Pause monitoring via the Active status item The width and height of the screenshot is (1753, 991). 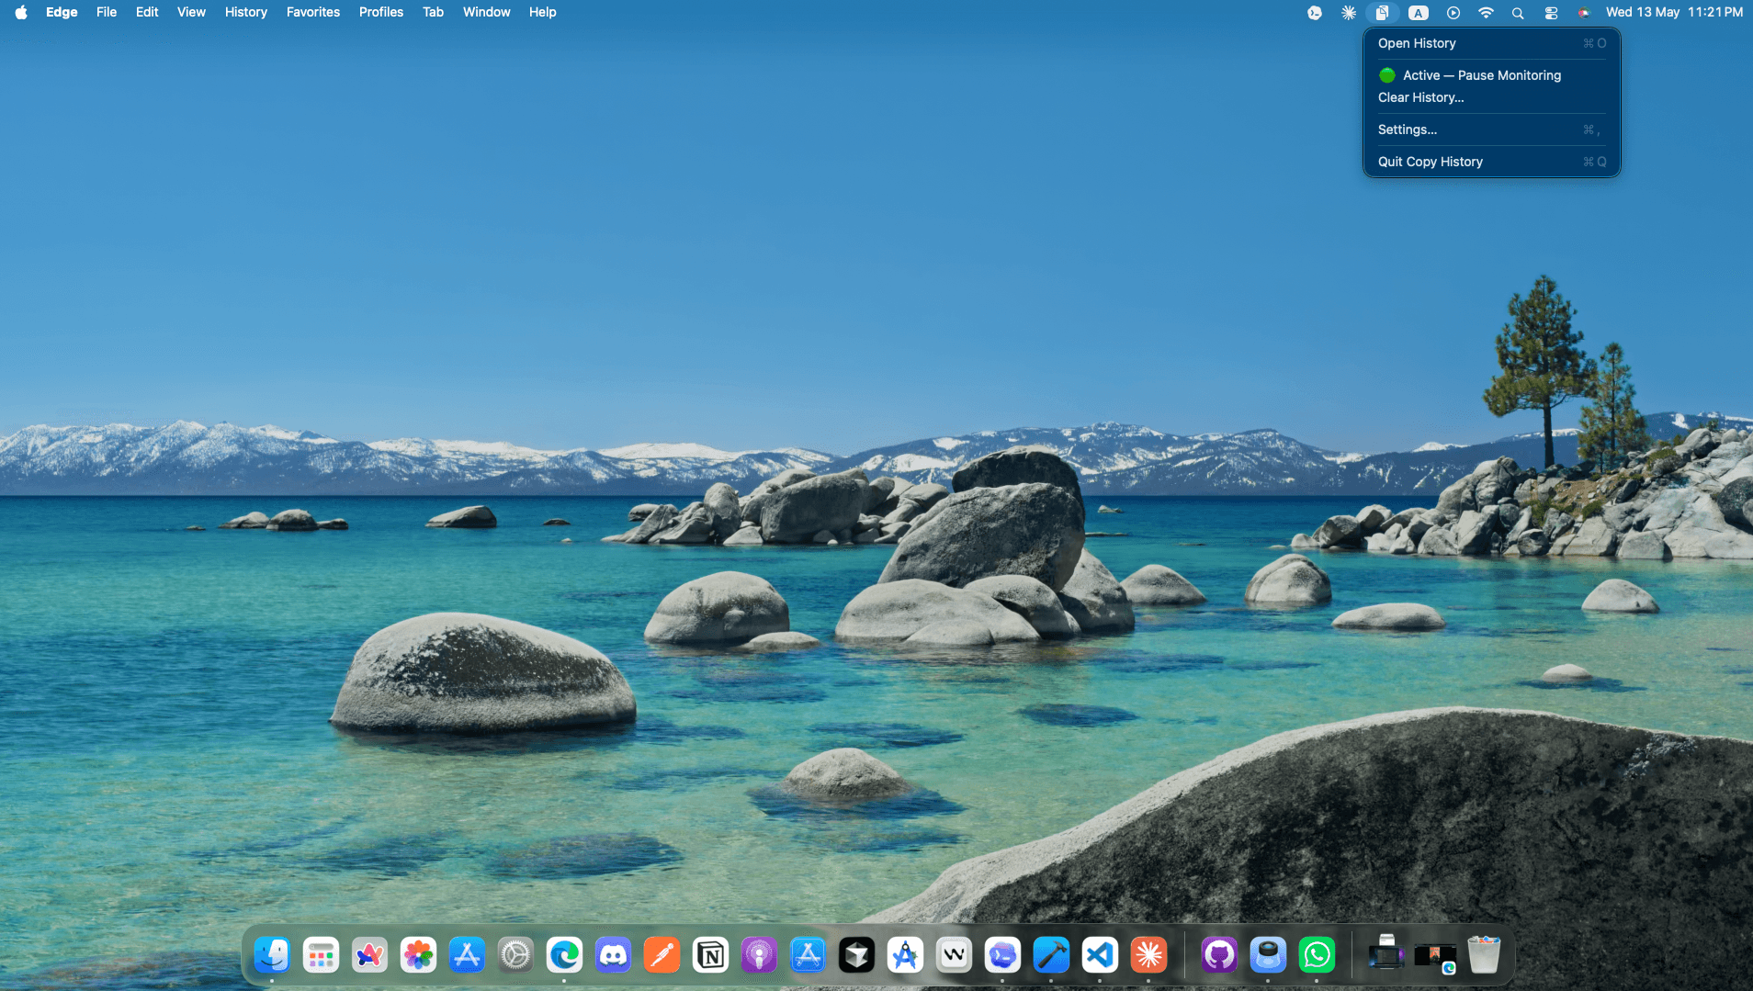pyautogui.click(x=1491, y=75)
